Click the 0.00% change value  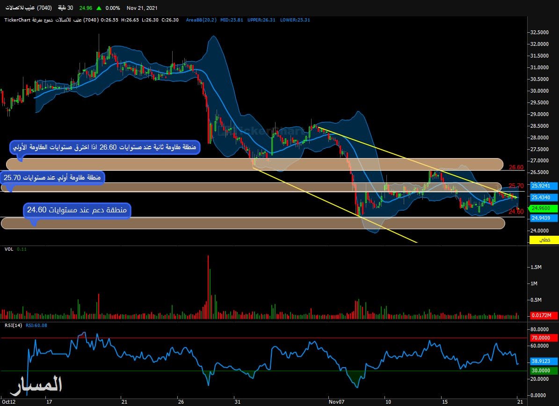click(x=113, y=8)
